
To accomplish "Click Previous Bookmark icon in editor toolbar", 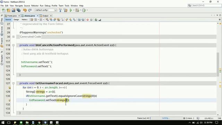I will pos(67,20).
